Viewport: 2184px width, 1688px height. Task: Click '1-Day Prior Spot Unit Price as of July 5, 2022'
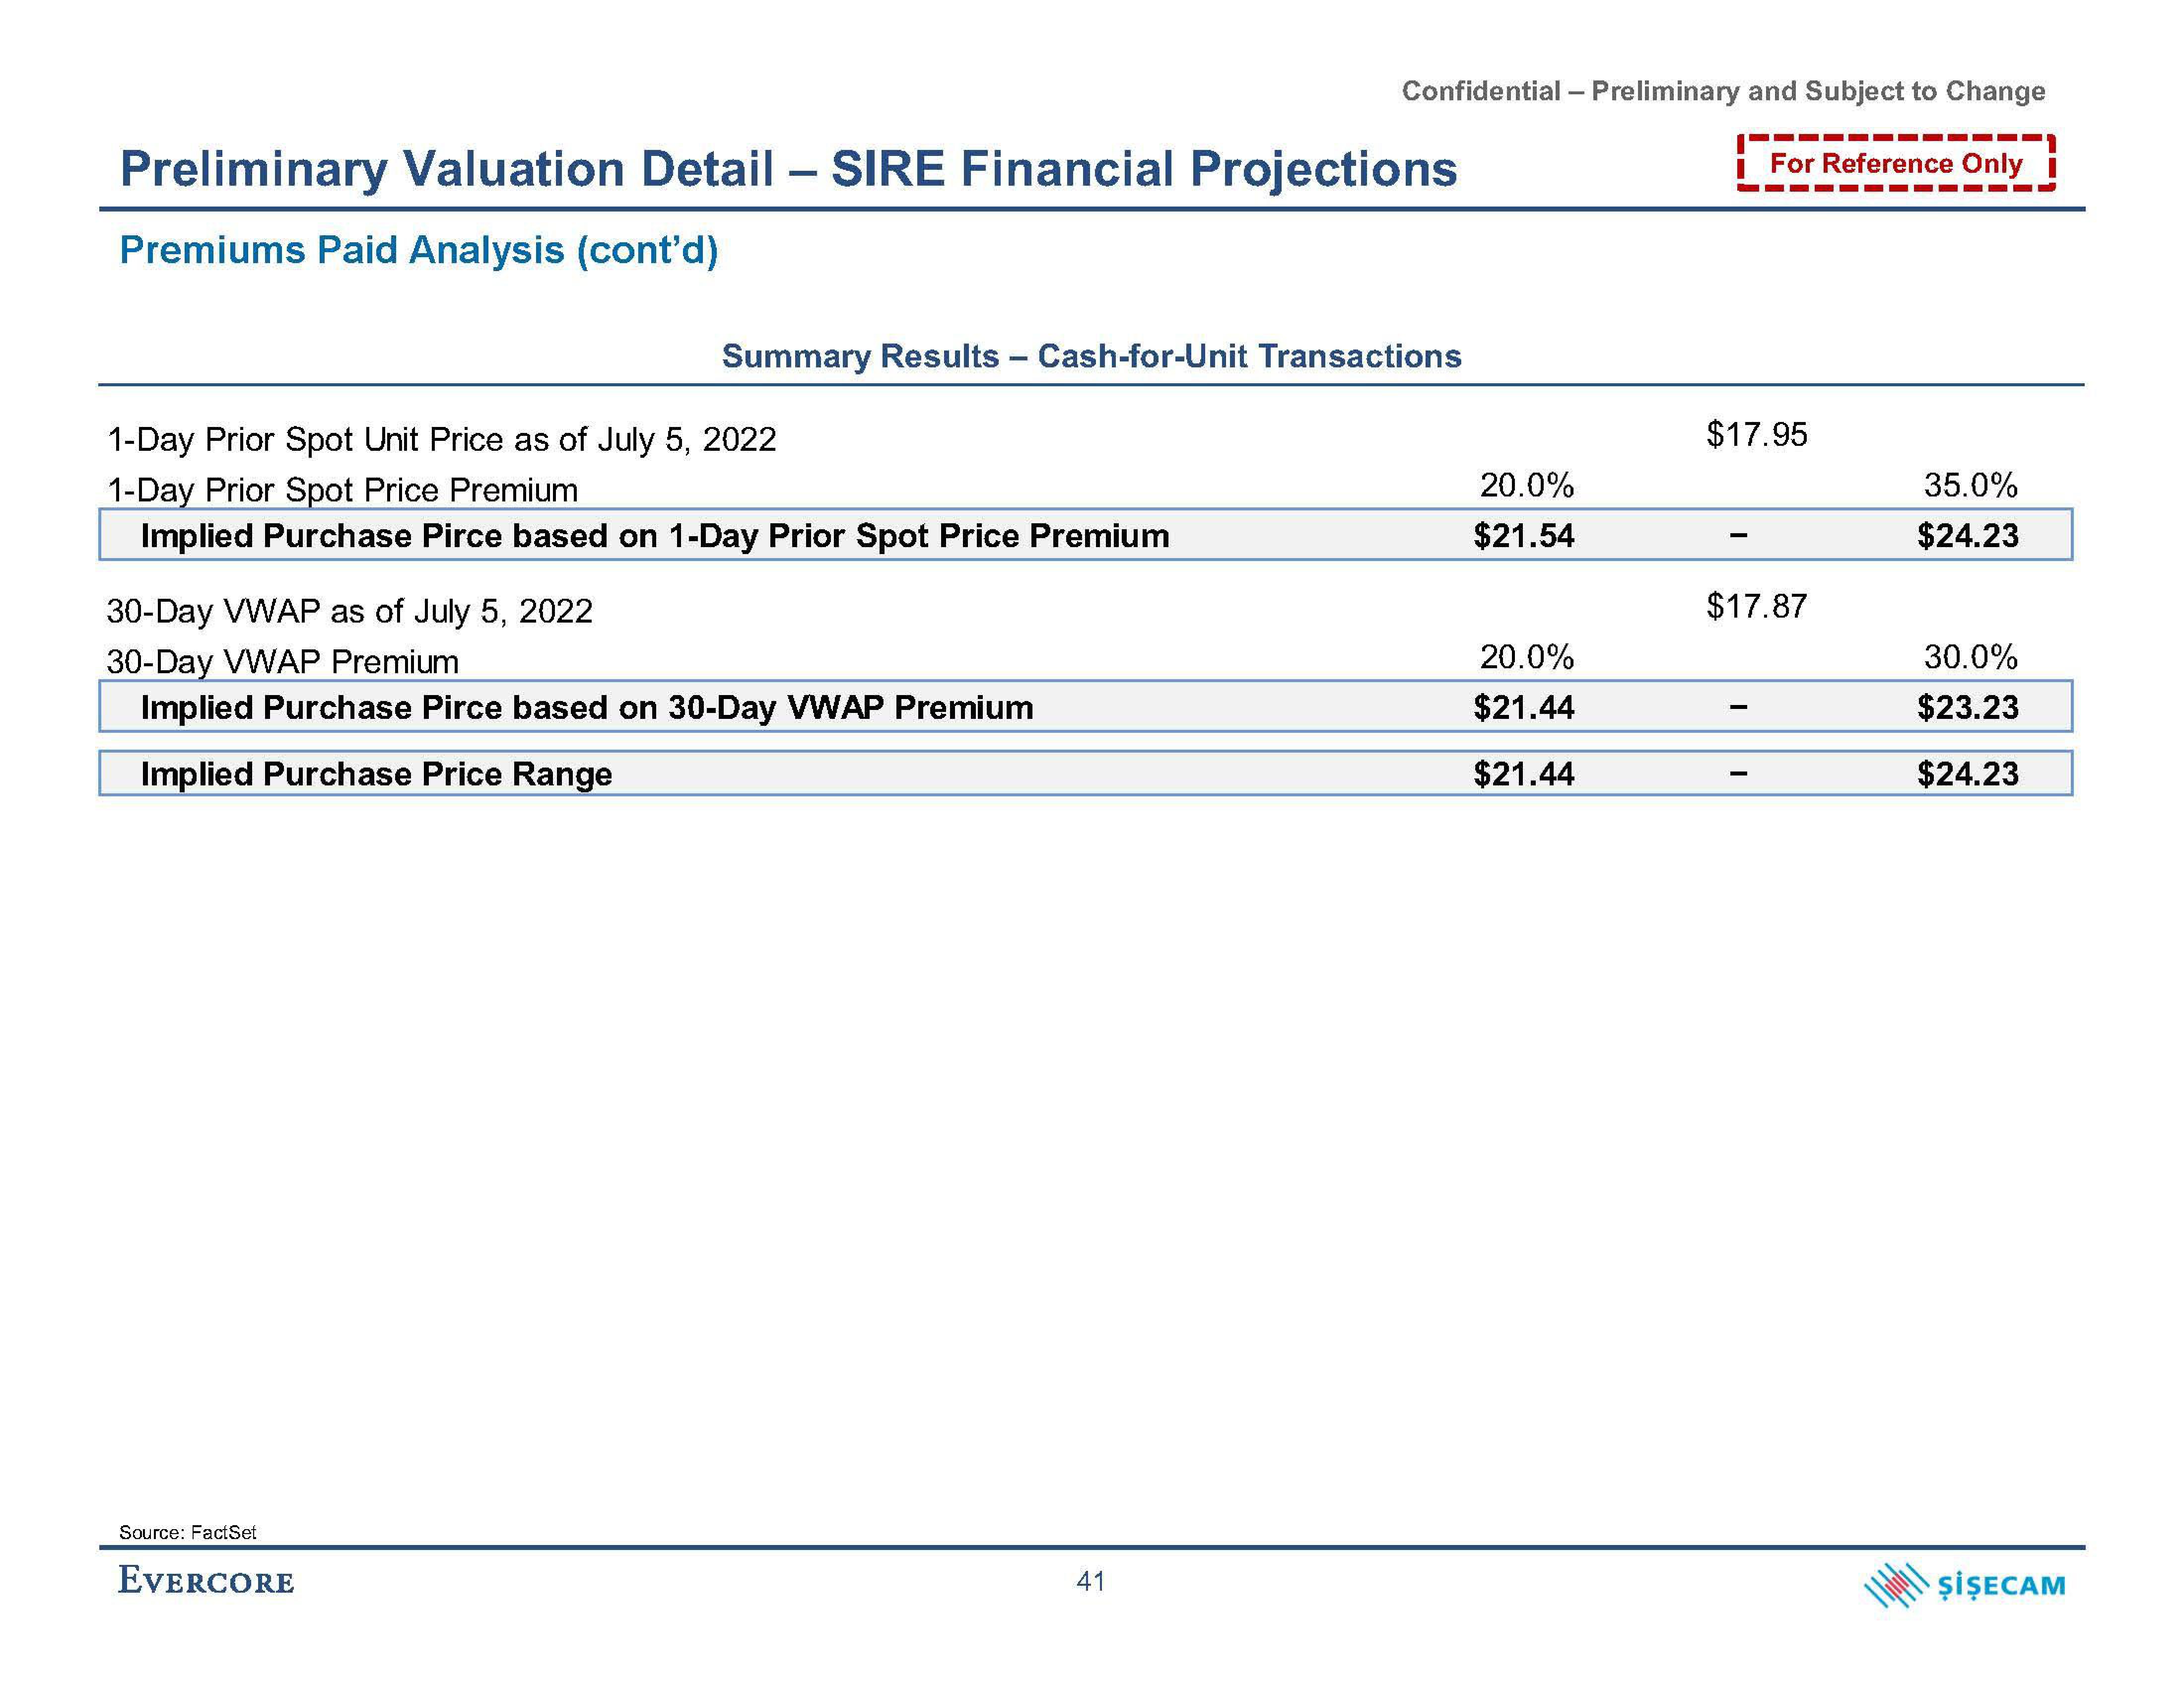click(441, 440)
